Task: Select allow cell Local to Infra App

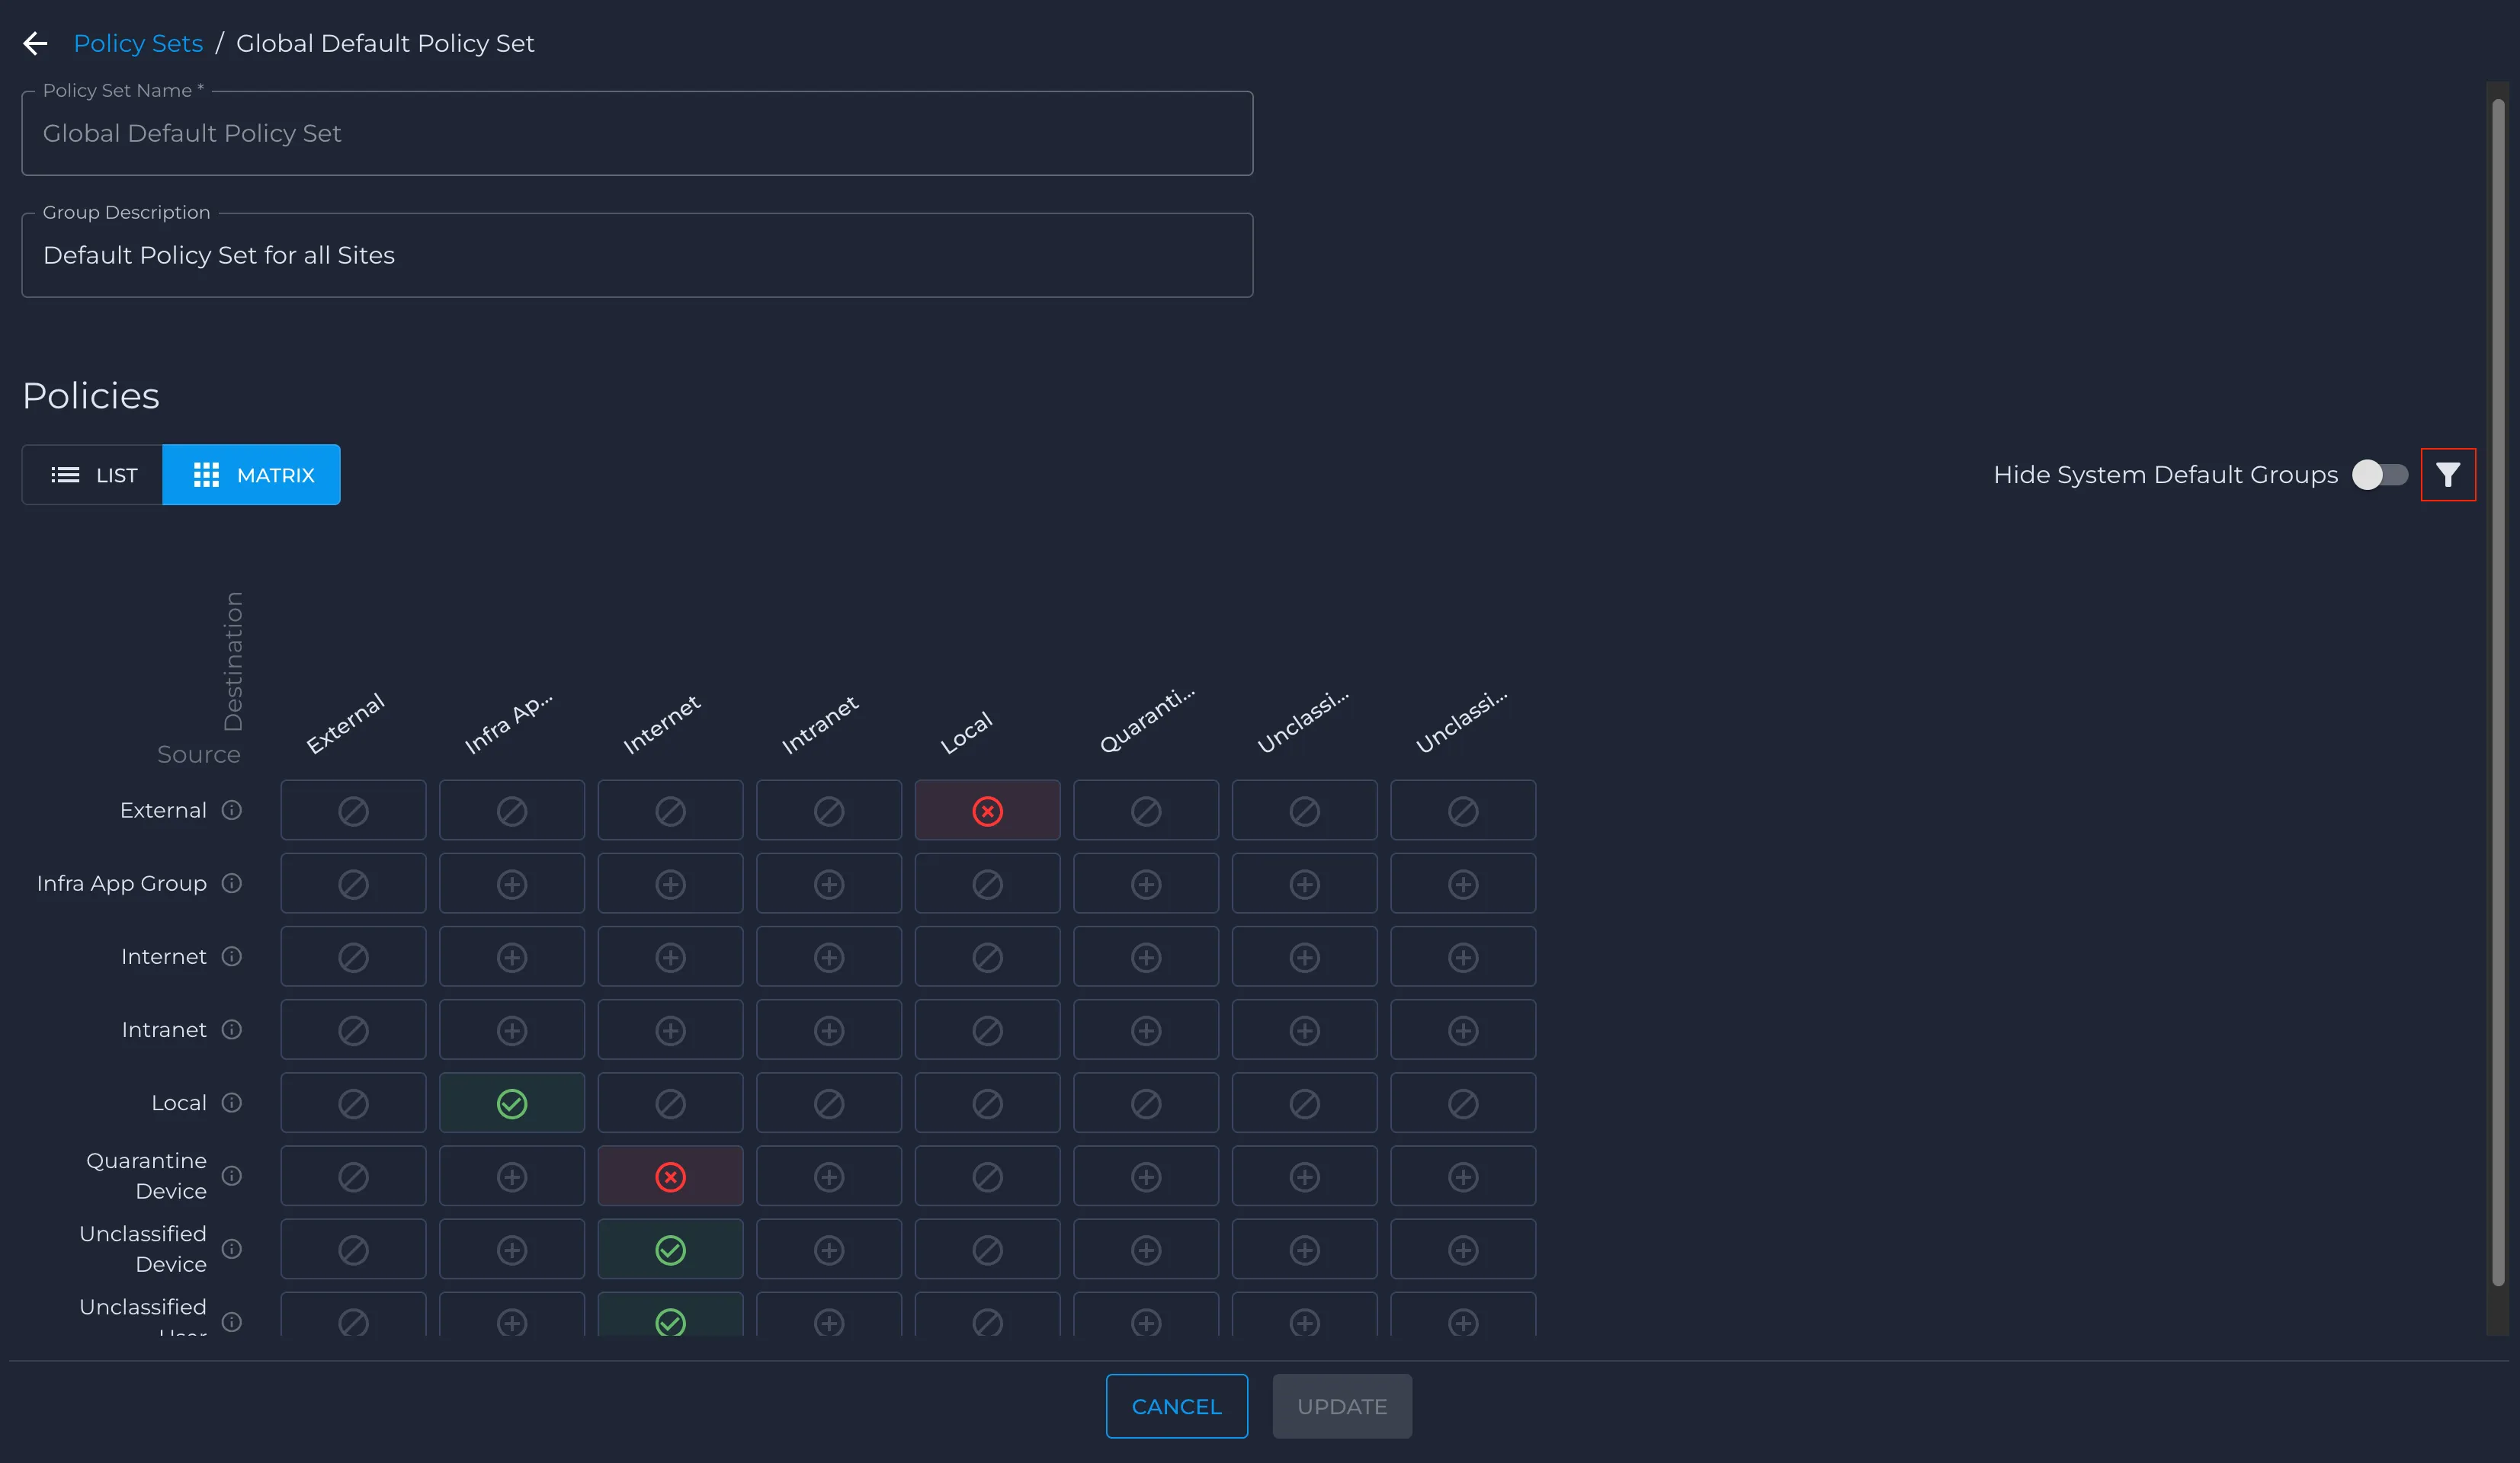Action: tap(512, 1103)
